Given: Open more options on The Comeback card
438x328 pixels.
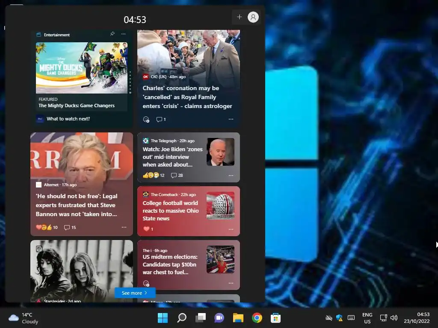Looking at the screenshot, I should [x=231, y=229].
